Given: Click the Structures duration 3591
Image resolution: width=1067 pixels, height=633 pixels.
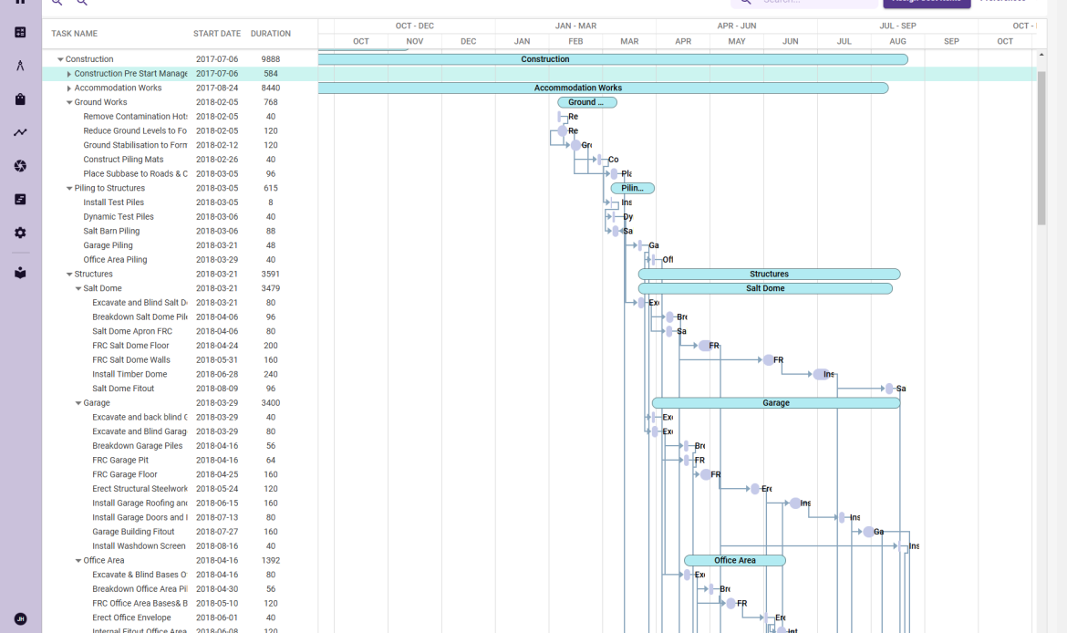Looking at the screenshot, I should 271,274.
